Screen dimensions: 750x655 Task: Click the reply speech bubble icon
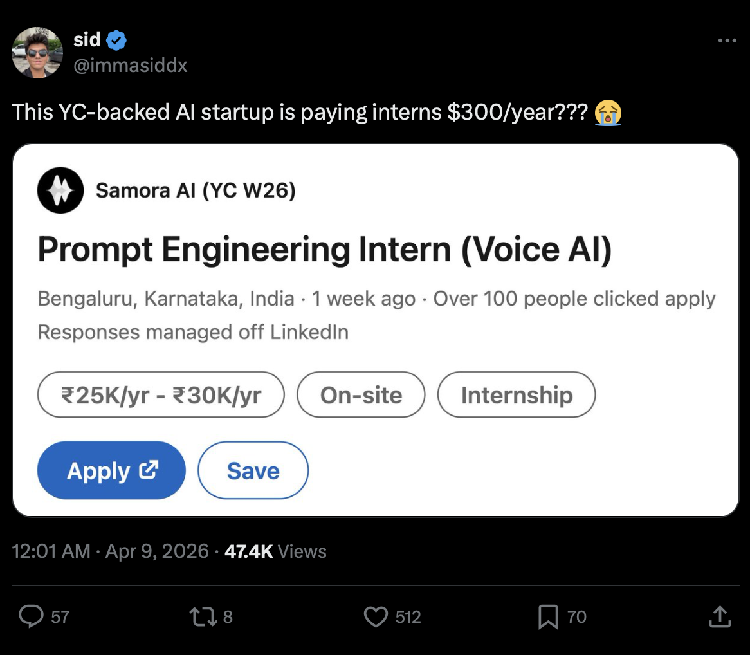click(31, 617)
